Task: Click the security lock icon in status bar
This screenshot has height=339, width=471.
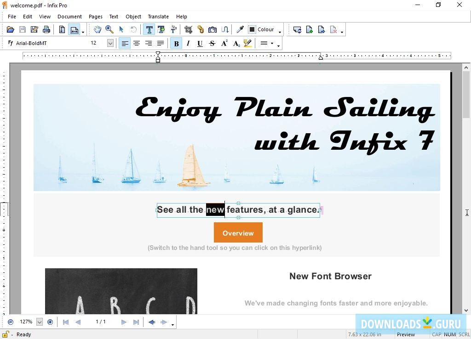Action: coord(6,334)
